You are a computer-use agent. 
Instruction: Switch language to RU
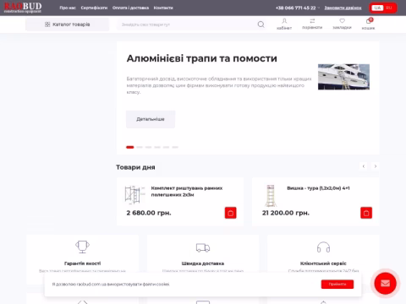coord(389,8)
